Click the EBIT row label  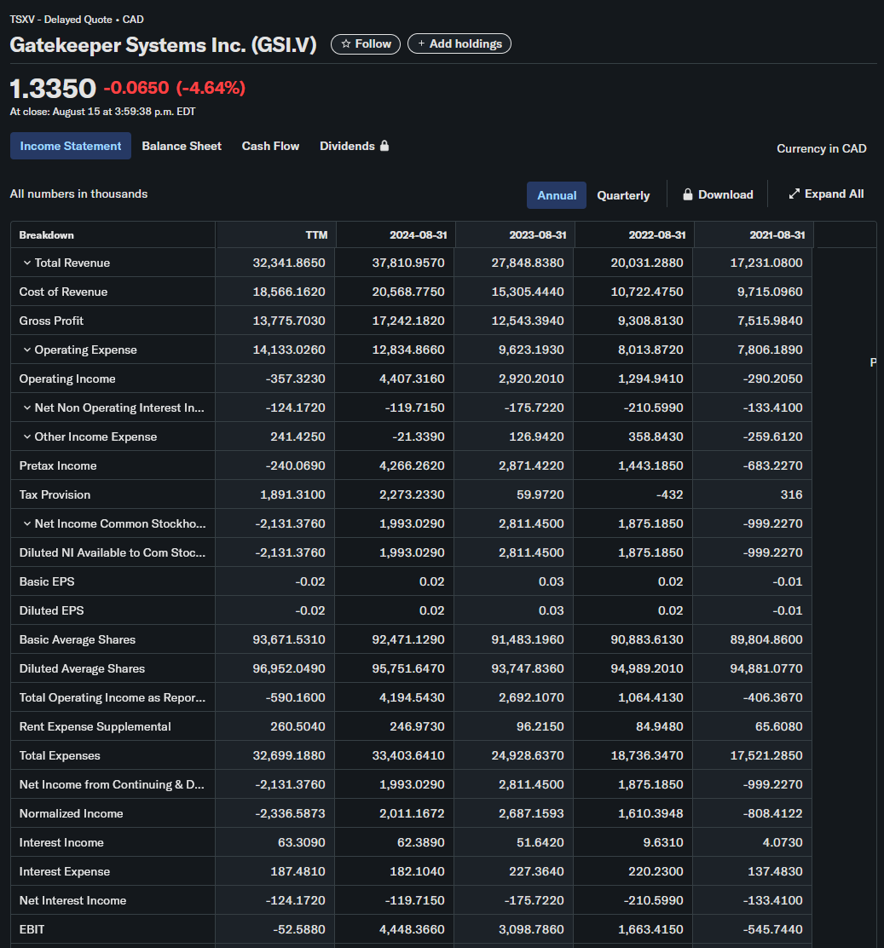[32, 929]
